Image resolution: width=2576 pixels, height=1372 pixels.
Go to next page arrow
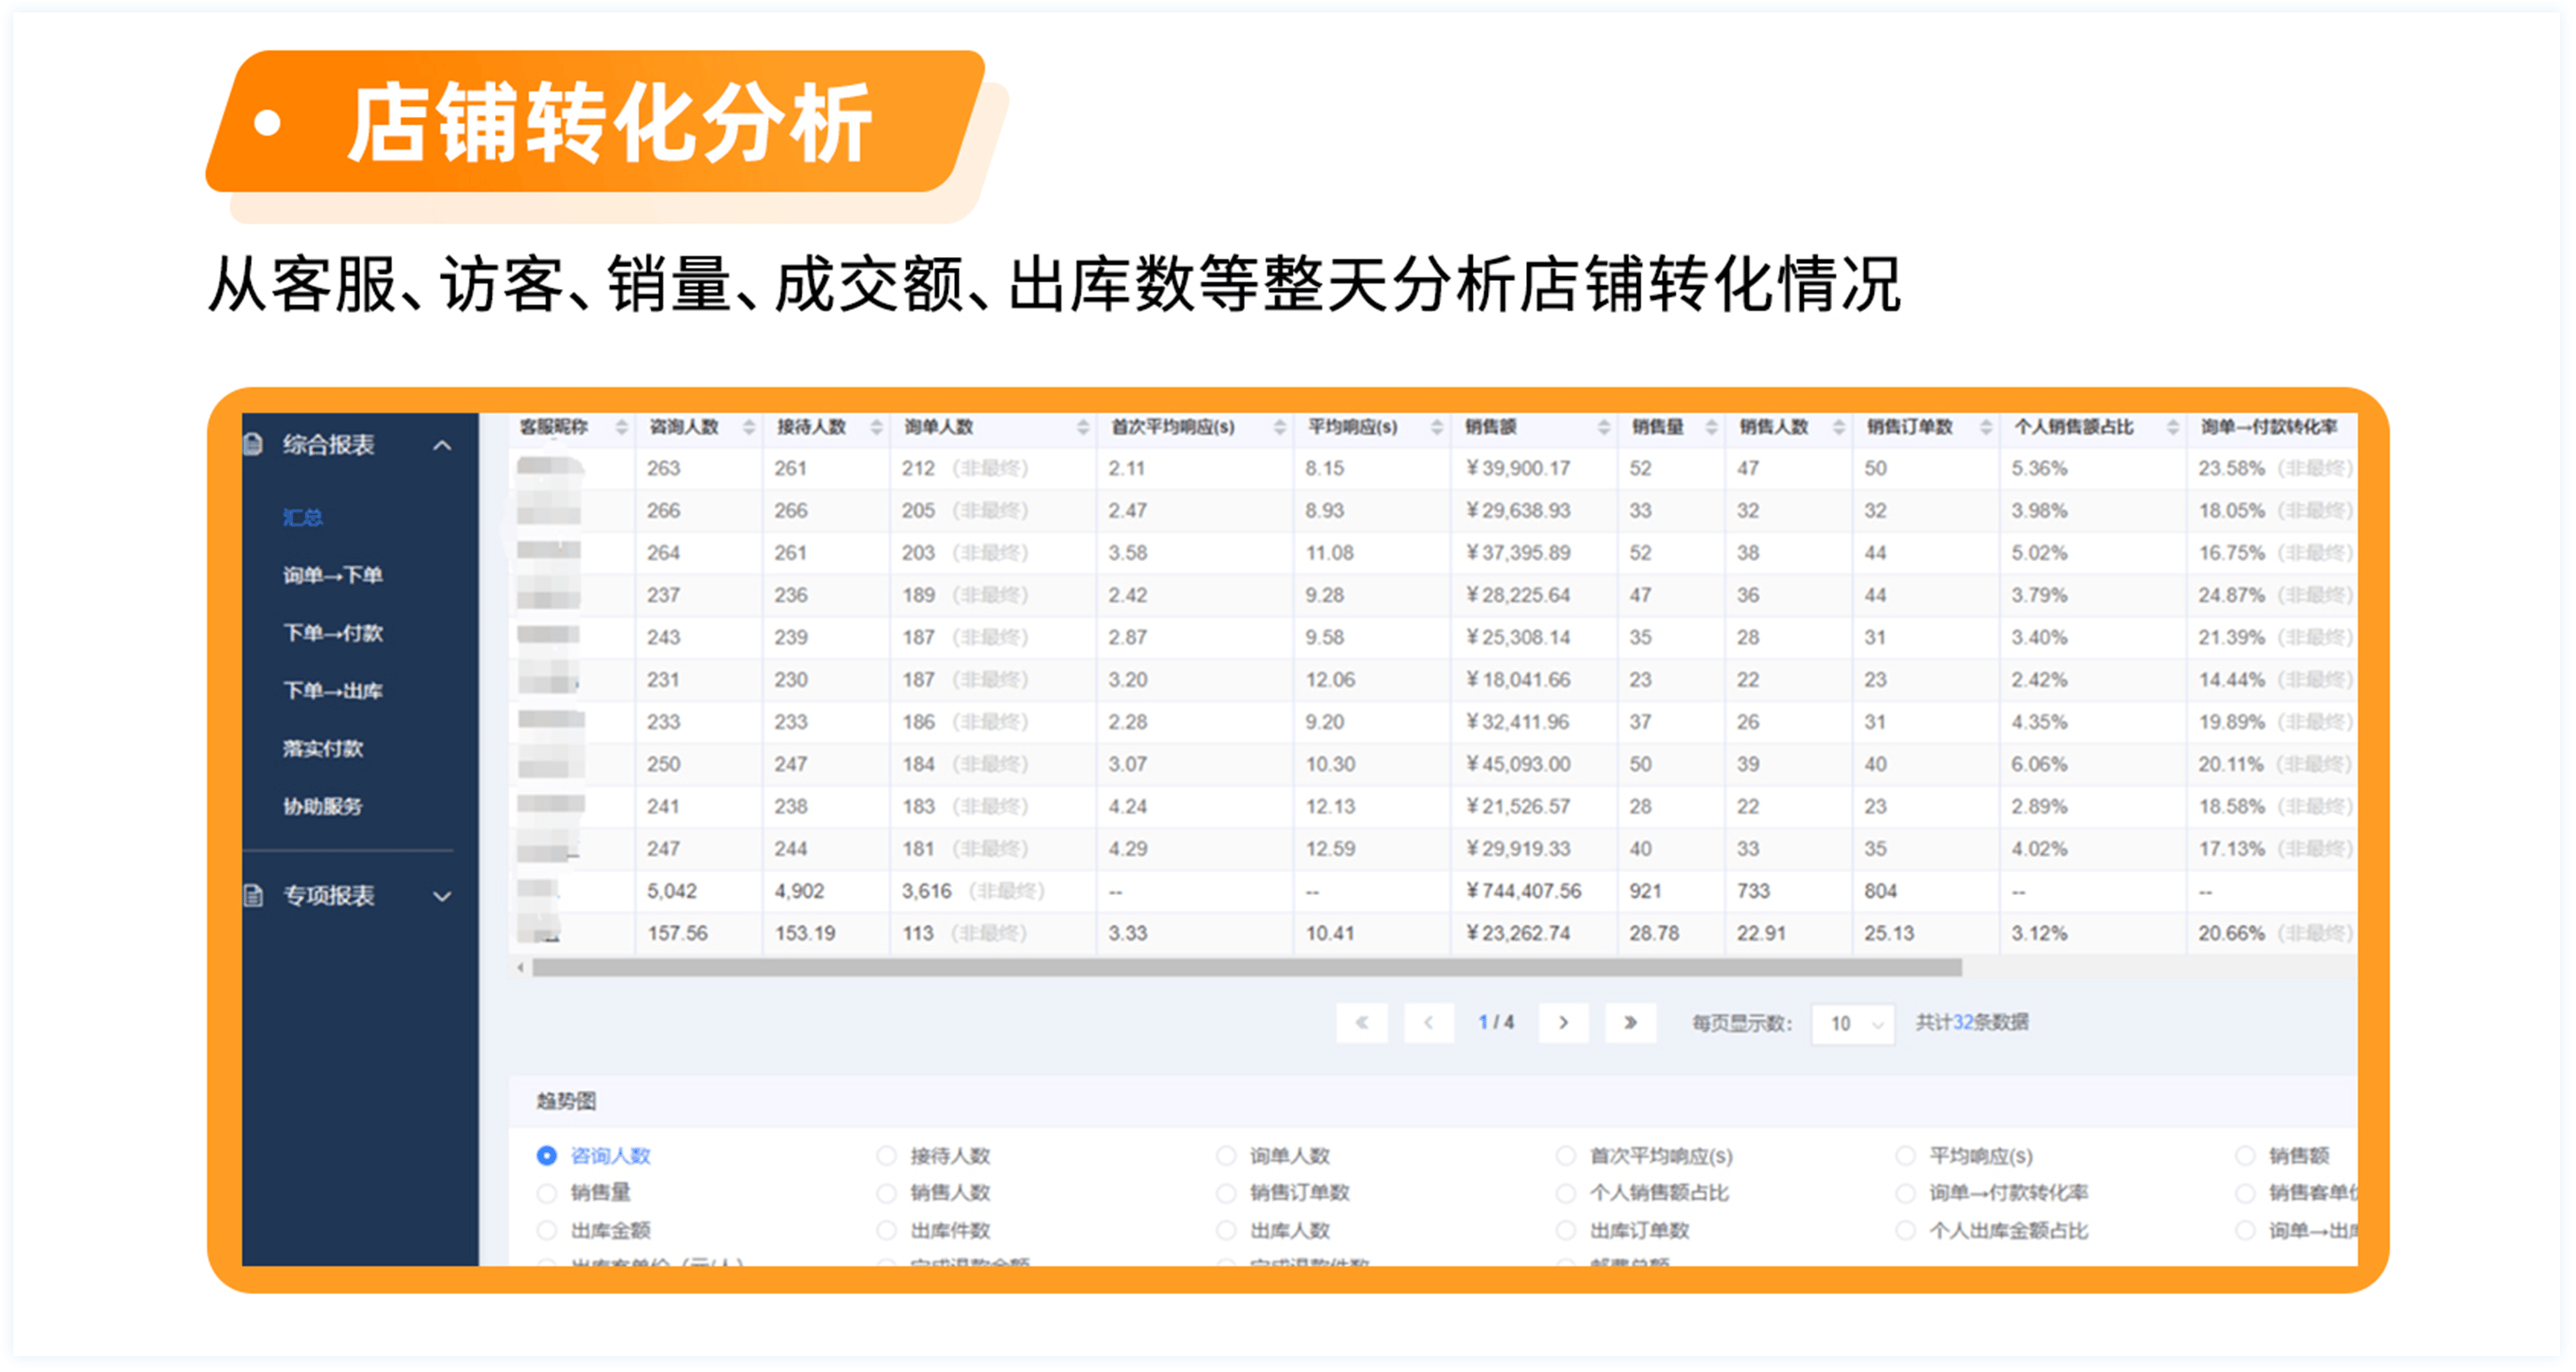click(1563, 1022)
